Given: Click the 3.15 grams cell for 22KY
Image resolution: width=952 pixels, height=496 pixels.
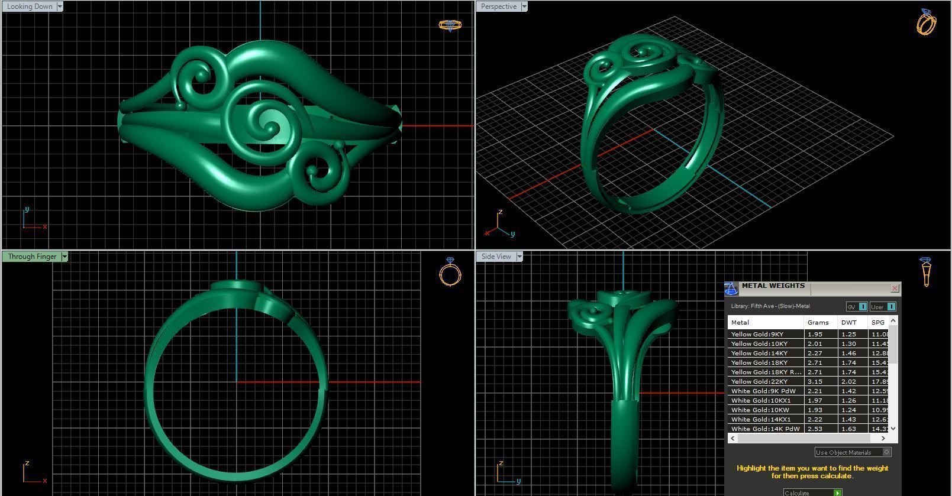Looking at the screenshot, I should pyautogui.click(x=821, y=381).
